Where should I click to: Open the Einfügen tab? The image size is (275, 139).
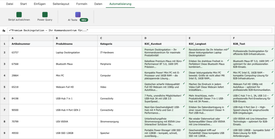[x=40, y=4]
